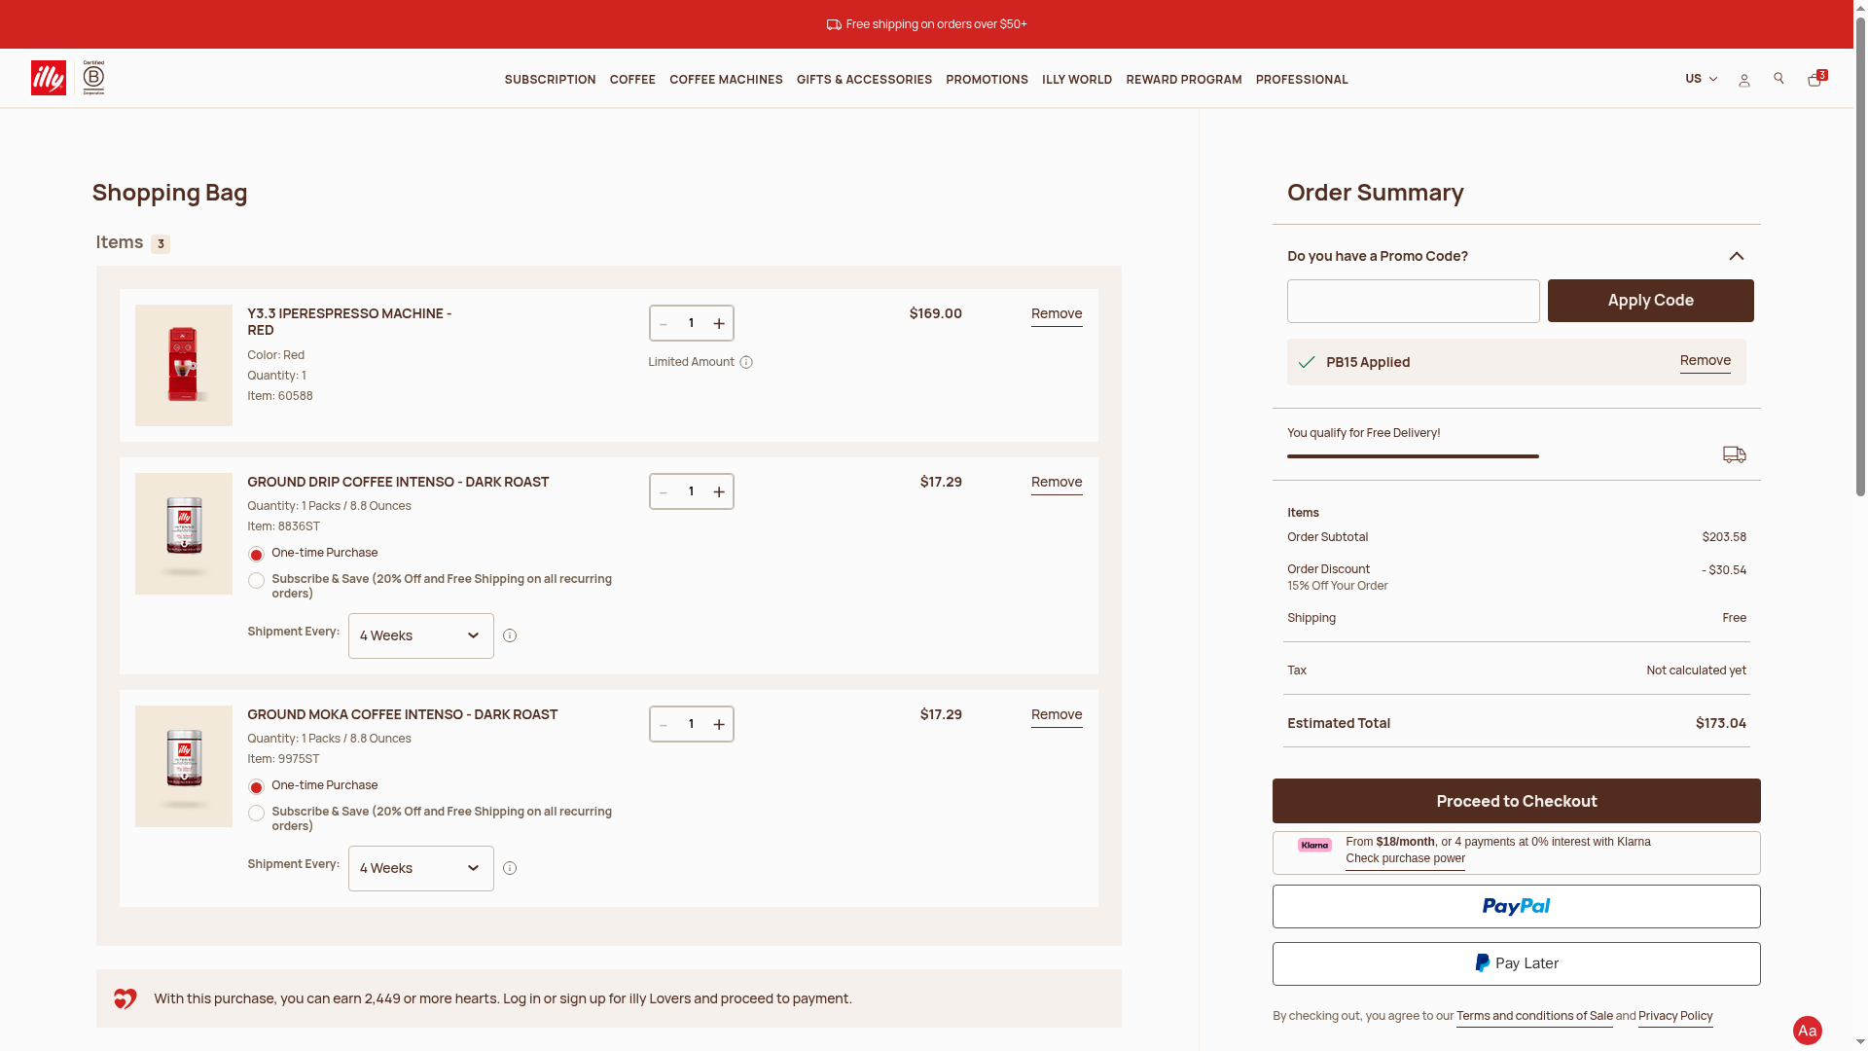Click the promo code input field
1868x1051 pixels.
1413,302
